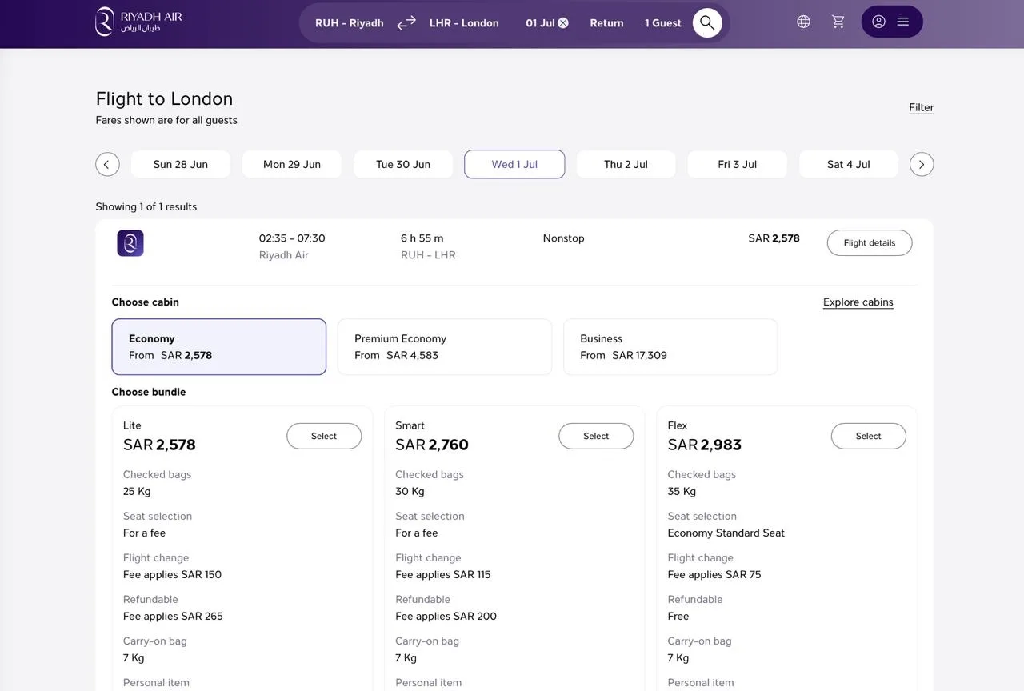Show earlier dates with left arrow

tap(107, 164)
